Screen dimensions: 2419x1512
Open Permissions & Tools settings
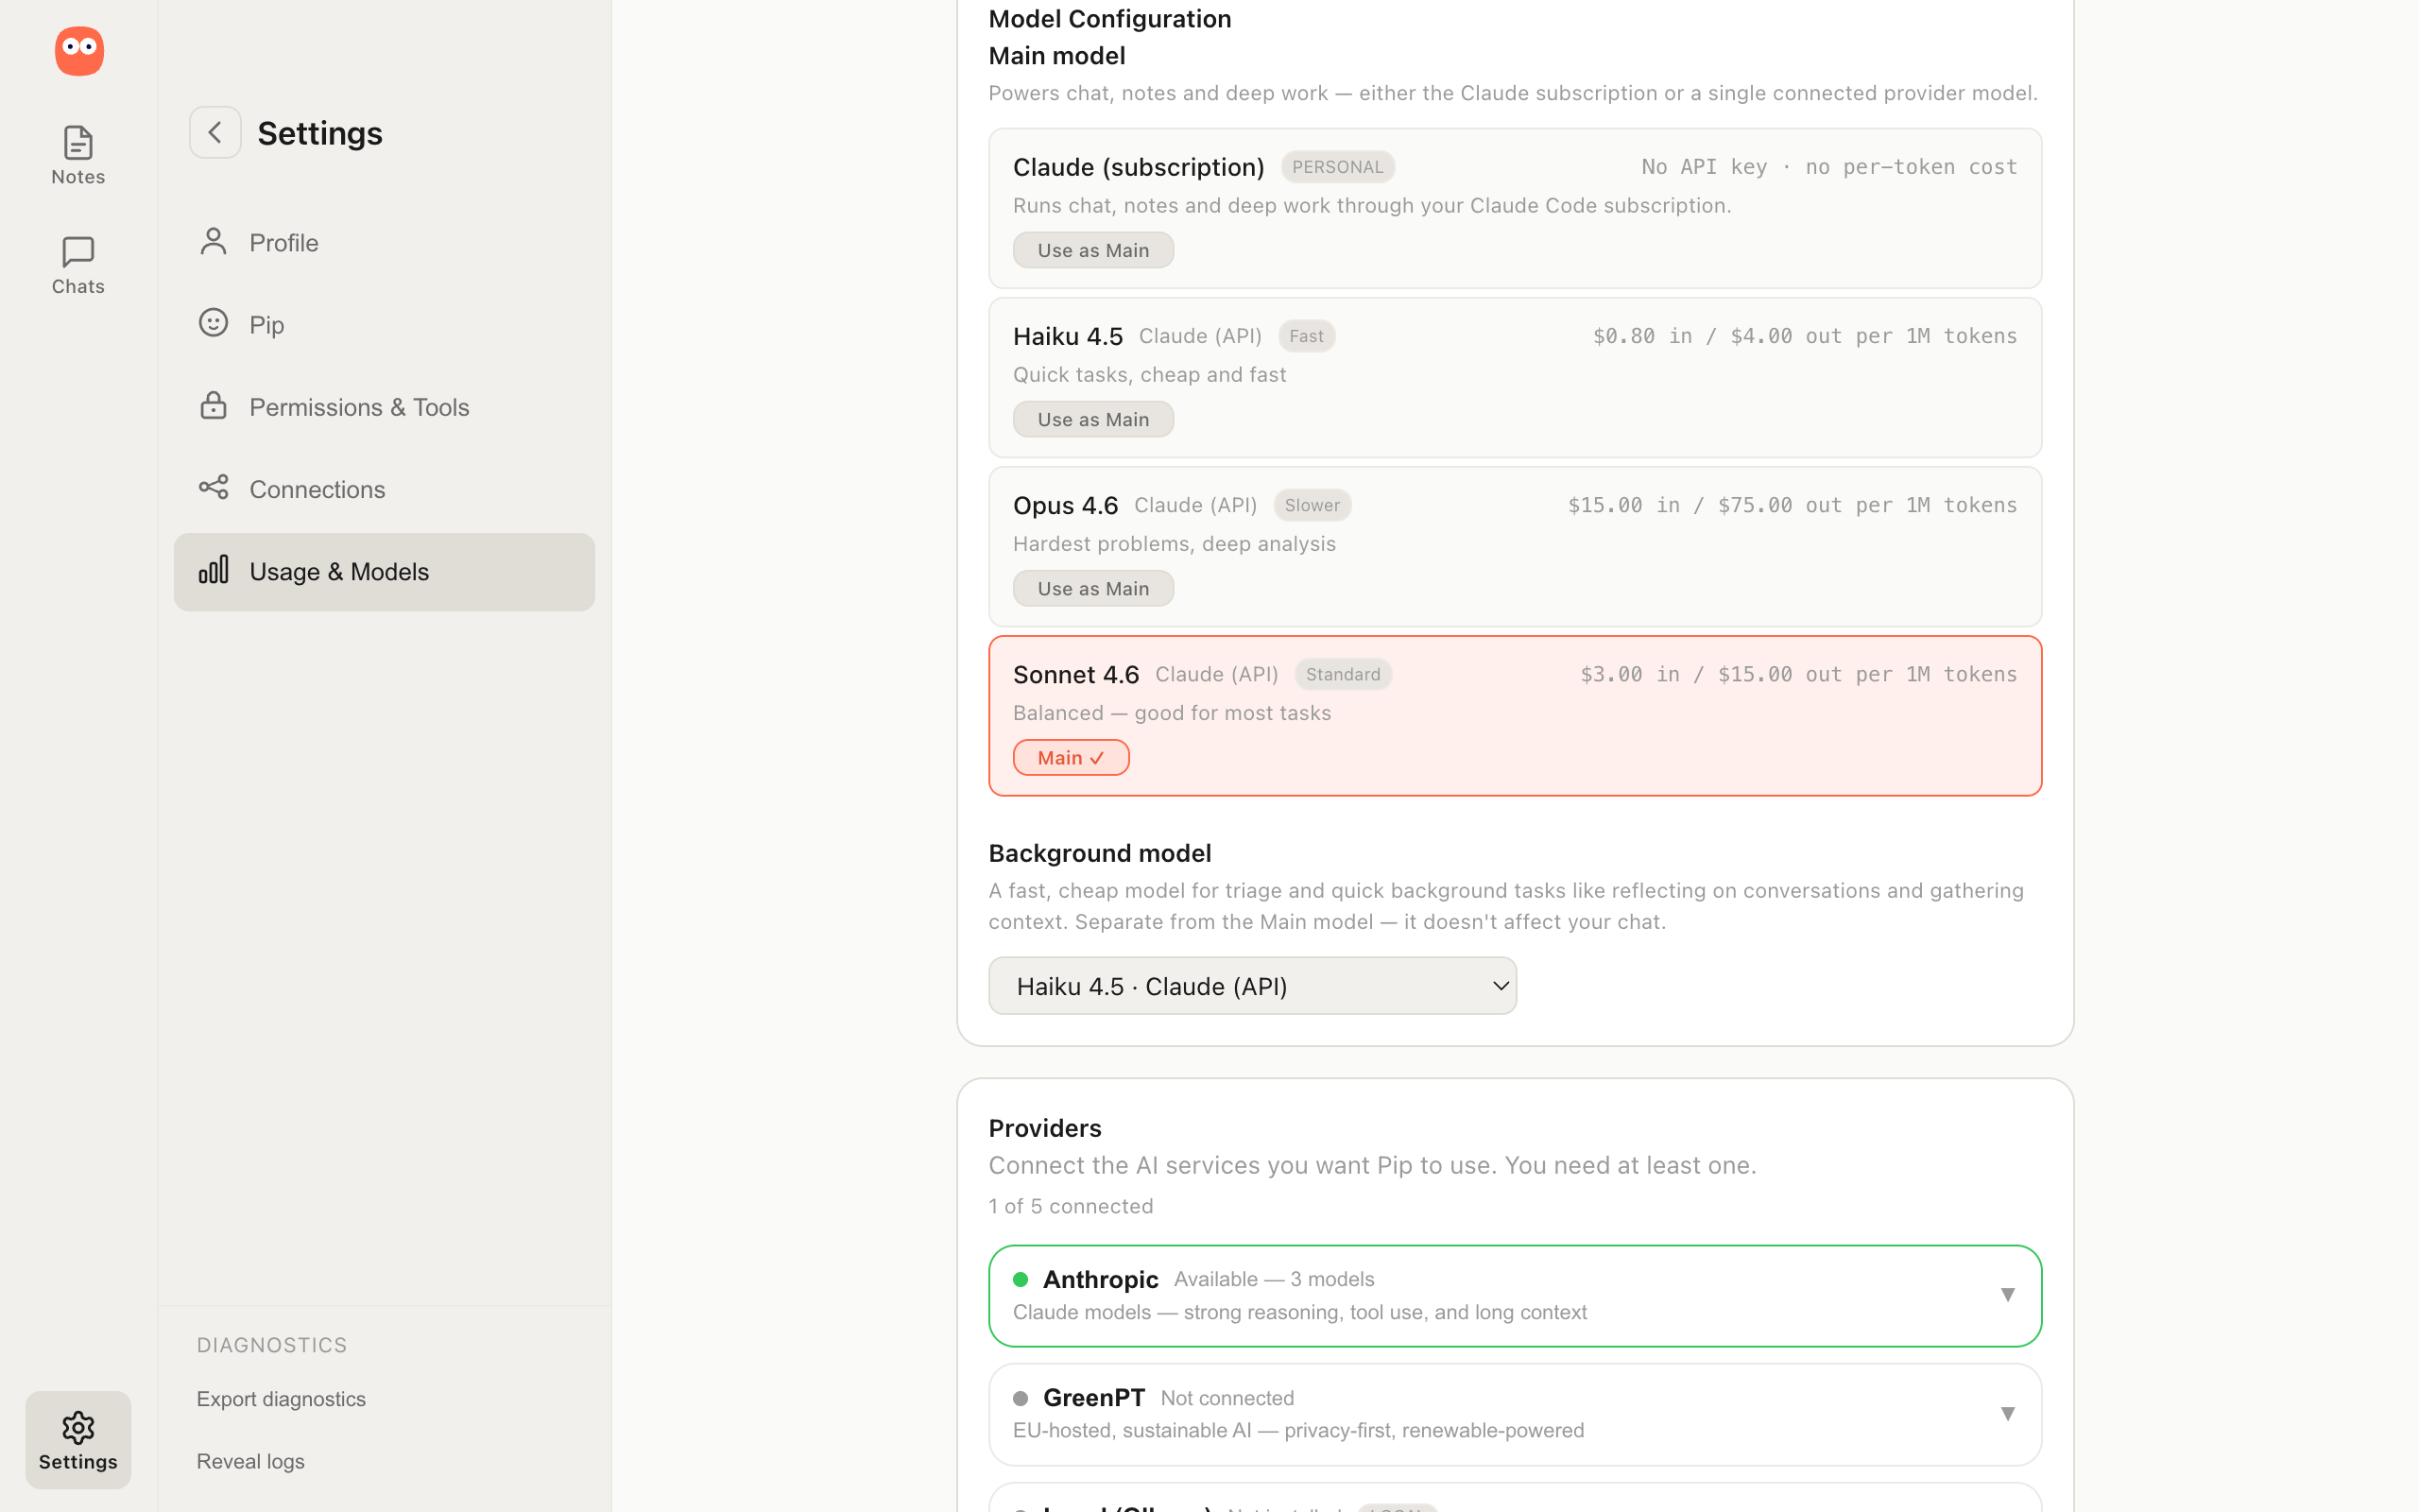(x=384, y=407)
